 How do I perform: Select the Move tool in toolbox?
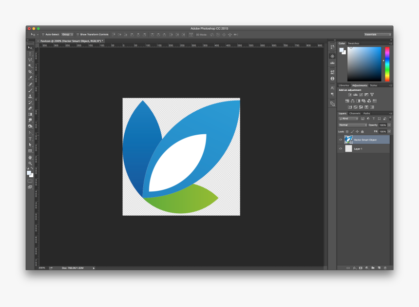tap(30, 48)
